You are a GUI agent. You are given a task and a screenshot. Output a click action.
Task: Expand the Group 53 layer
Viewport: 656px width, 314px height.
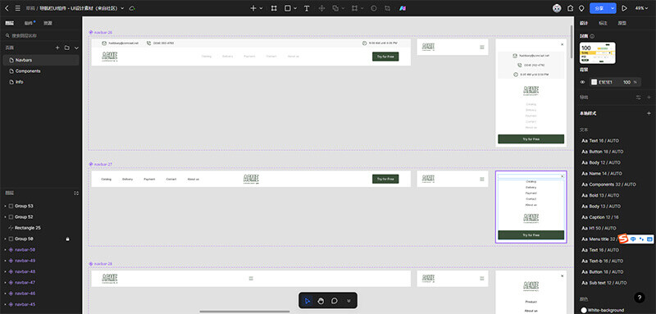[x=5, y=206]
